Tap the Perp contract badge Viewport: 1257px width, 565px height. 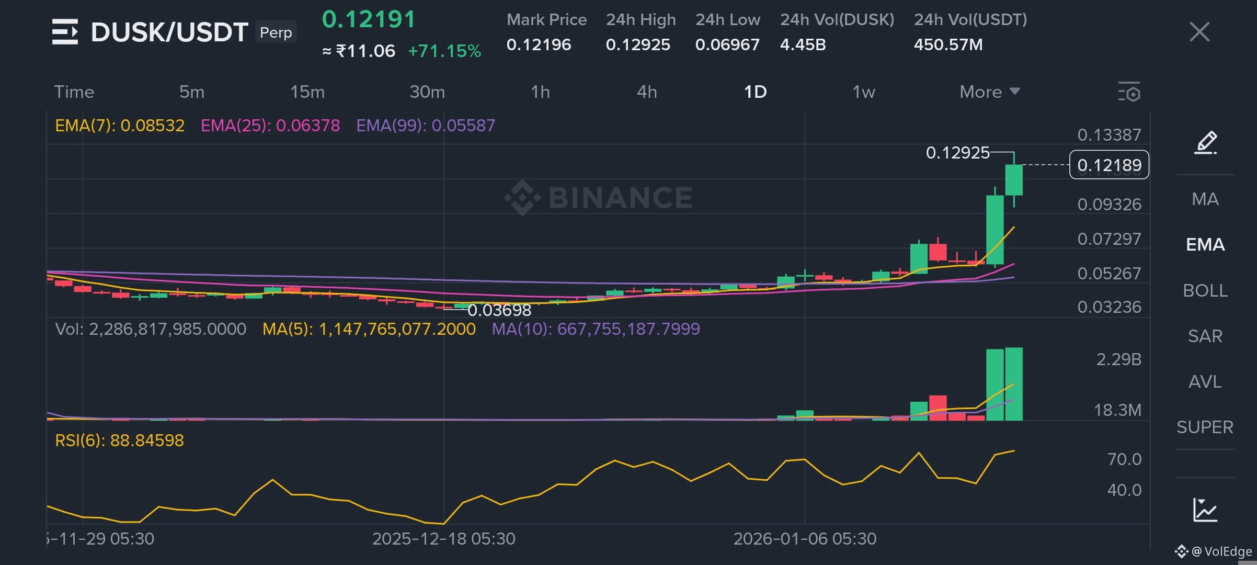pyautogui.click(x=276, y=32)
